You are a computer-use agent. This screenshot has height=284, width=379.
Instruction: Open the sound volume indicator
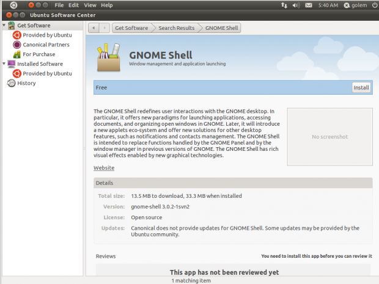296,5
